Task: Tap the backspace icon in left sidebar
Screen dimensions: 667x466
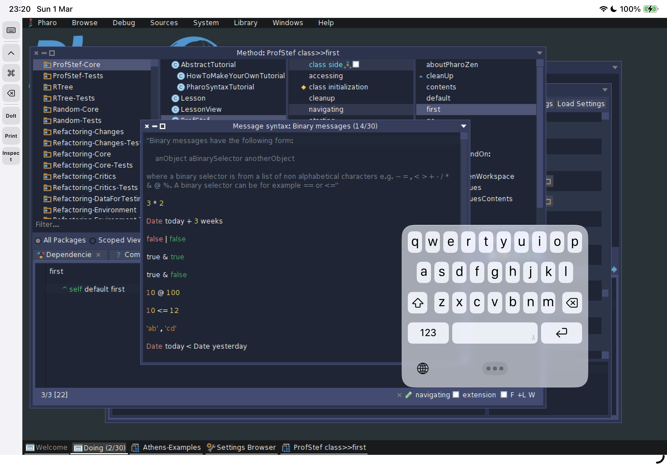Action: point(11,93)
